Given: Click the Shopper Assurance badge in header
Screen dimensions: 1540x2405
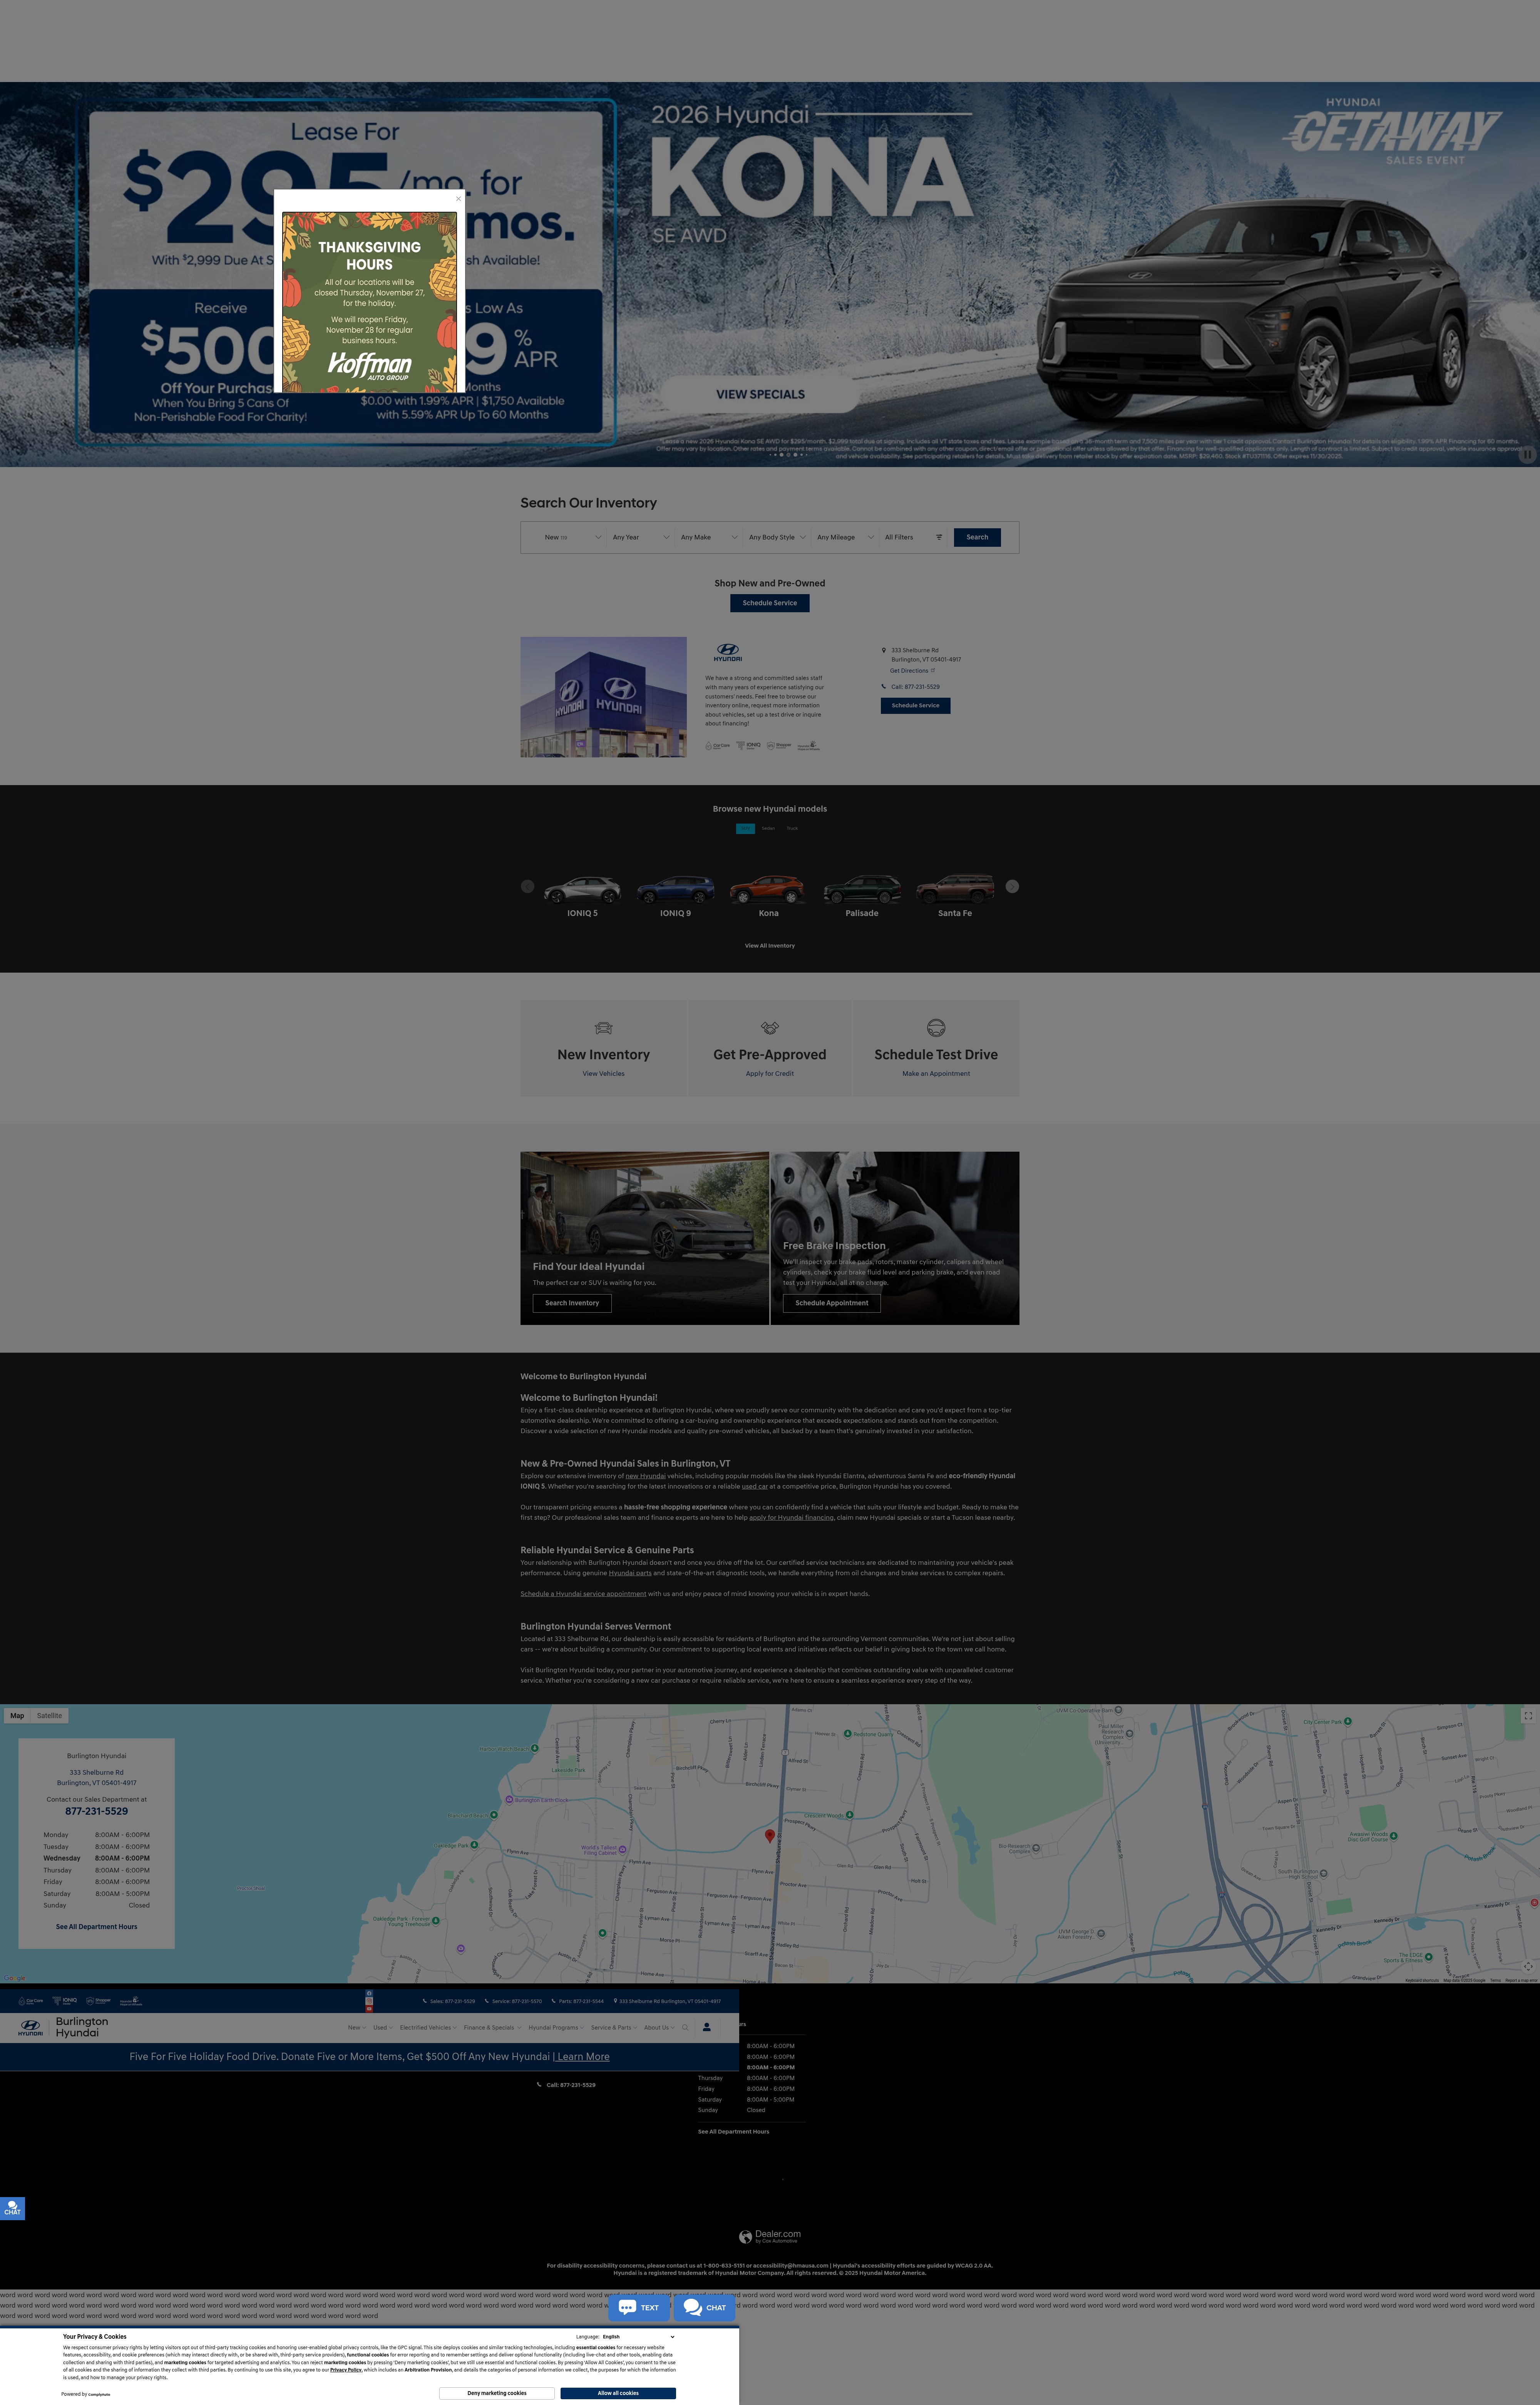Looking at the screenshot, I should [x=98, y=2001].
